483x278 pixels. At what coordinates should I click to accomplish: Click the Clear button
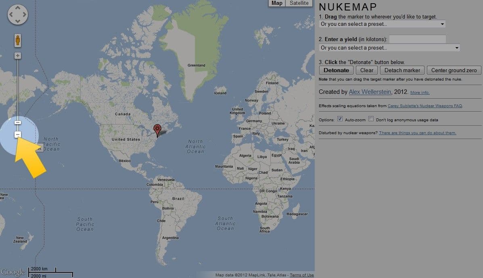(x=366, y=70)
